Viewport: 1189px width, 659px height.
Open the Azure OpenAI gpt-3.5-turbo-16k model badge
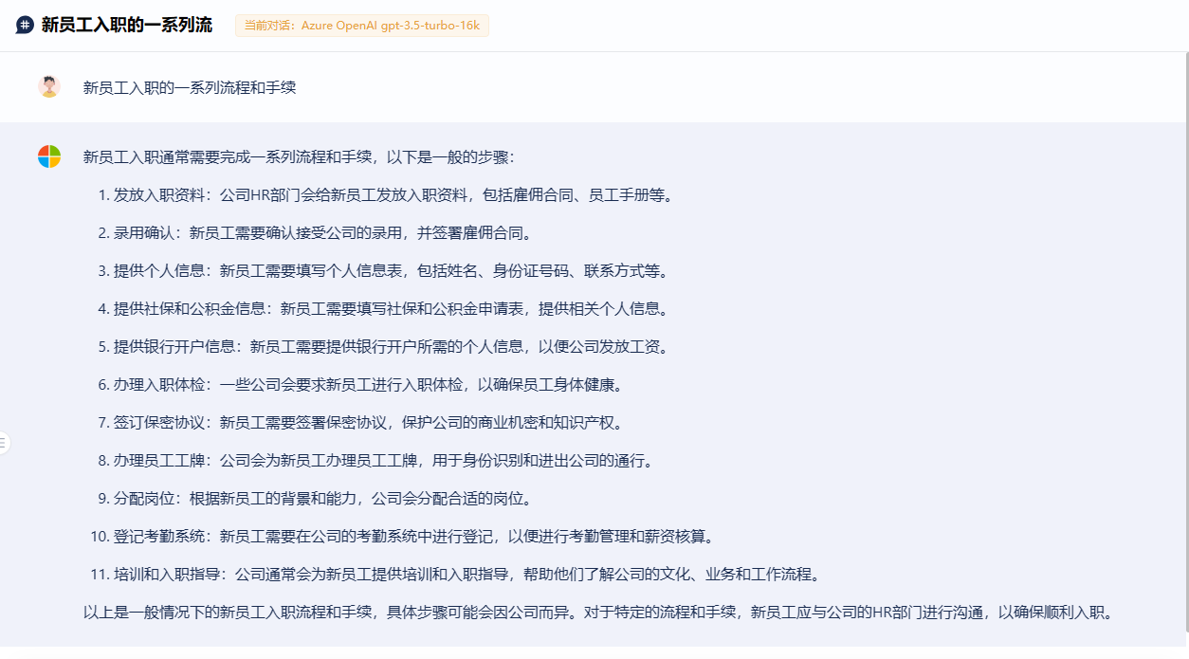coord(361,26)
